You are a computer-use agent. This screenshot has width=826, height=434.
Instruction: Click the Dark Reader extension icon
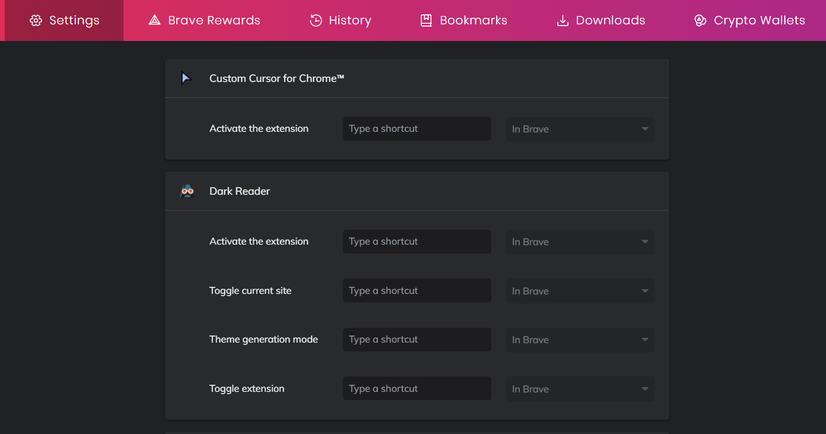(x=187, y=191)
